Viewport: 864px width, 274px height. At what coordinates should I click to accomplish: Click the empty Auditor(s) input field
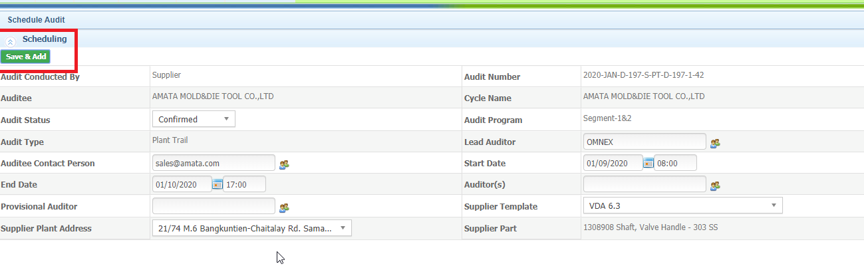(x=645, y=184)
